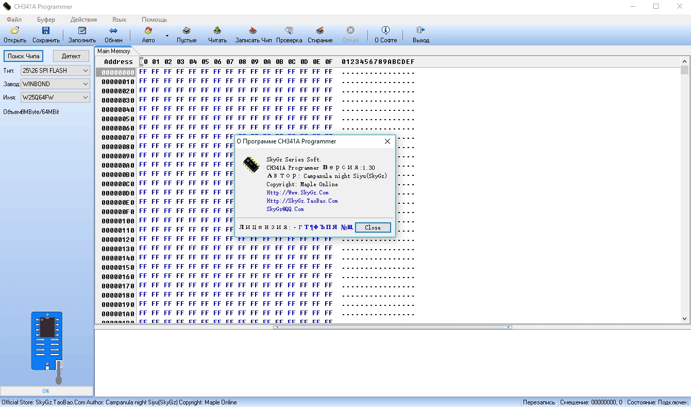Image resolution: width=691 pixels, height=407 pixels.
Task: Open the Буфер menu
Action: tap(46, 20)
